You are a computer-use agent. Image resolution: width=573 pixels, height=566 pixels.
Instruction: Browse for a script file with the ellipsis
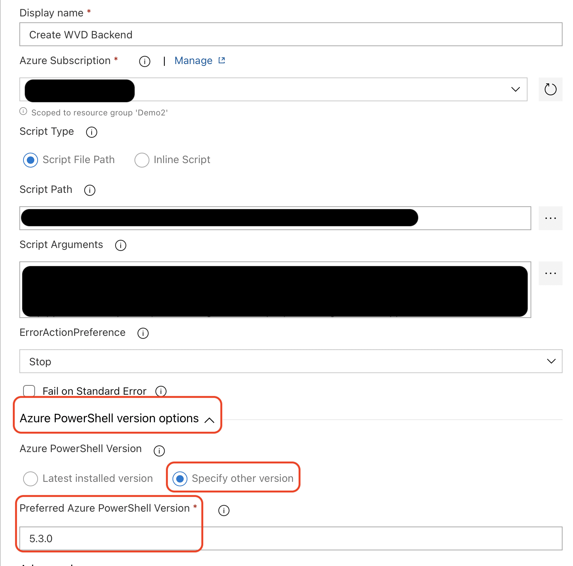tap(550, 218)
